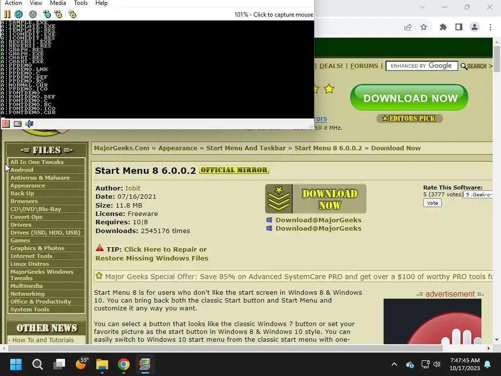
Task: Click the Major Geeks Special Offer link
Action: point(299,277)
